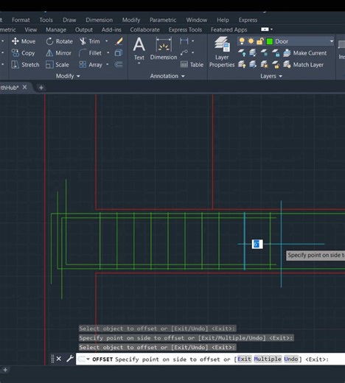Switch to the Express Tools tab
The height and width of the screenshot is (383, 345).
(x=185, y=29)
